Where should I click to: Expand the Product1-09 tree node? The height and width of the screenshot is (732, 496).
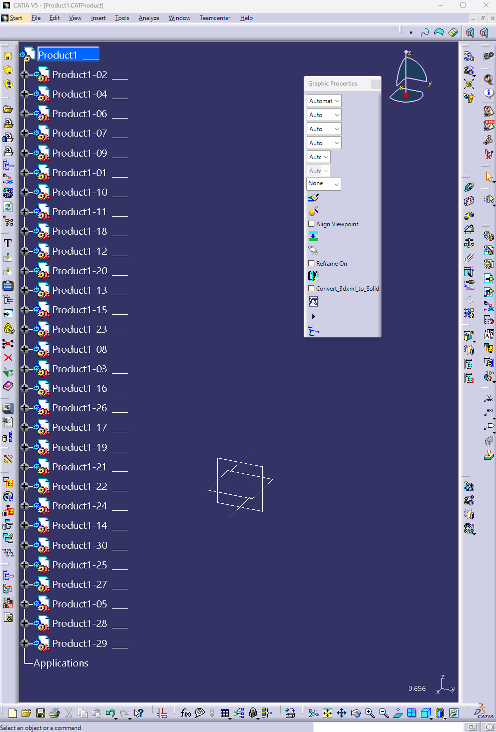[25, 153]
